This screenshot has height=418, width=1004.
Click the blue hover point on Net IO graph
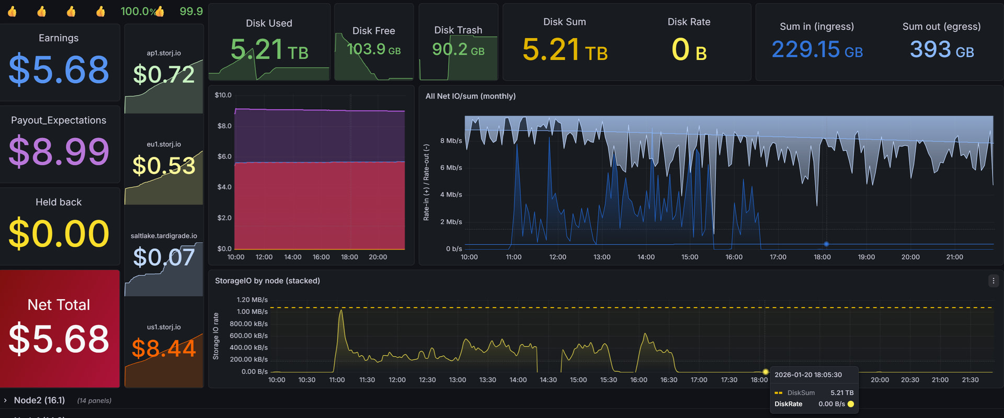pyautogui.click(x=826, y=244)
